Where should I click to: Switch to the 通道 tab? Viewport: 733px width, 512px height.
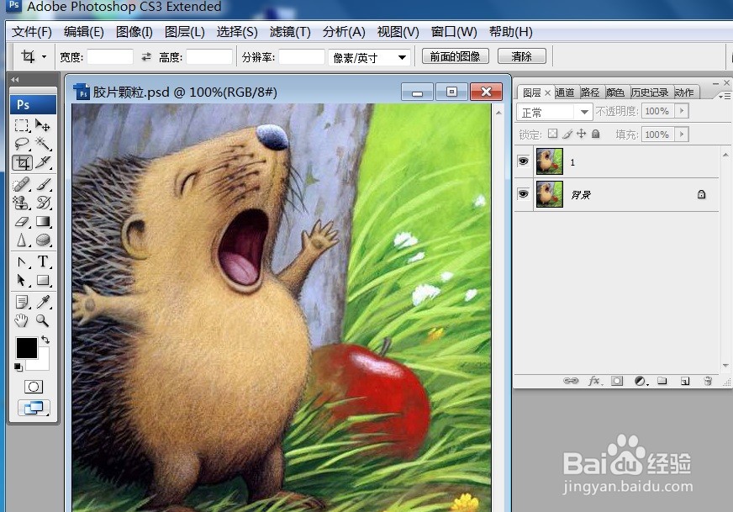click(565, 92)
